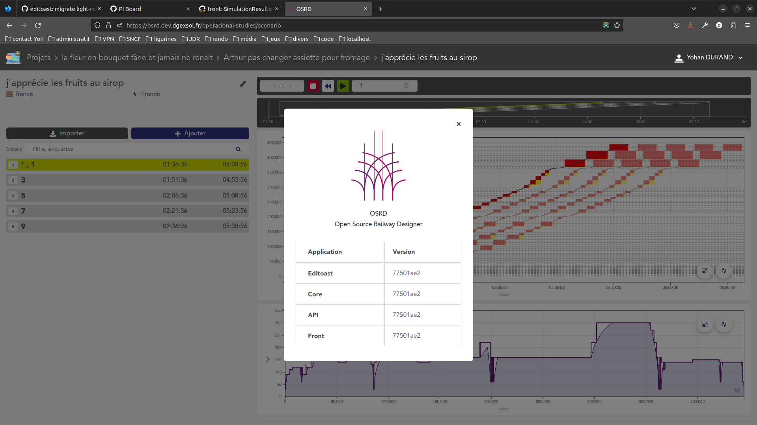
Task: Select train 5 in the list
Action: click(x=128, y=196)
